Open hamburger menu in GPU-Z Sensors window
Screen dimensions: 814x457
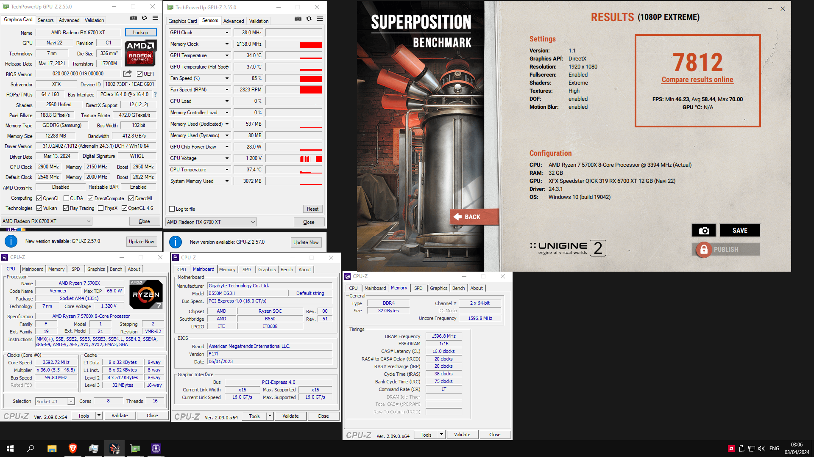(320, 19)
